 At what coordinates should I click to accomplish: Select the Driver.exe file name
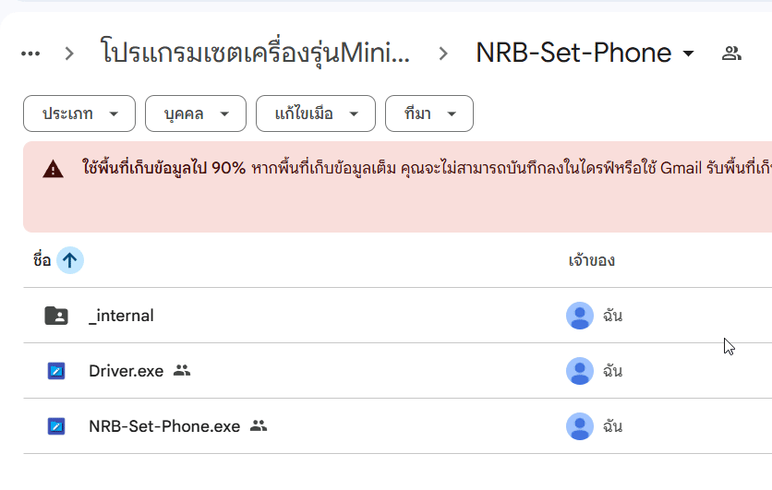pyautogui.click(x=126, y=371)
